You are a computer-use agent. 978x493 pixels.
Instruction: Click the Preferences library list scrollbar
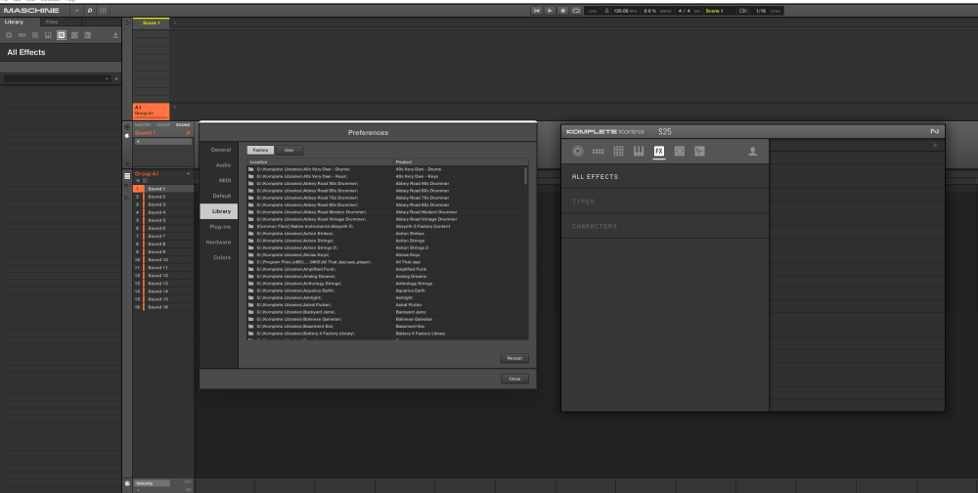click(525, 175)
